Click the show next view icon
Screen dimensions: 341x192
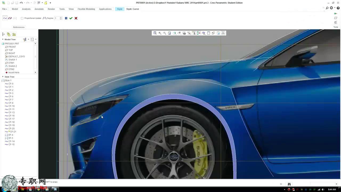[218, 33]
